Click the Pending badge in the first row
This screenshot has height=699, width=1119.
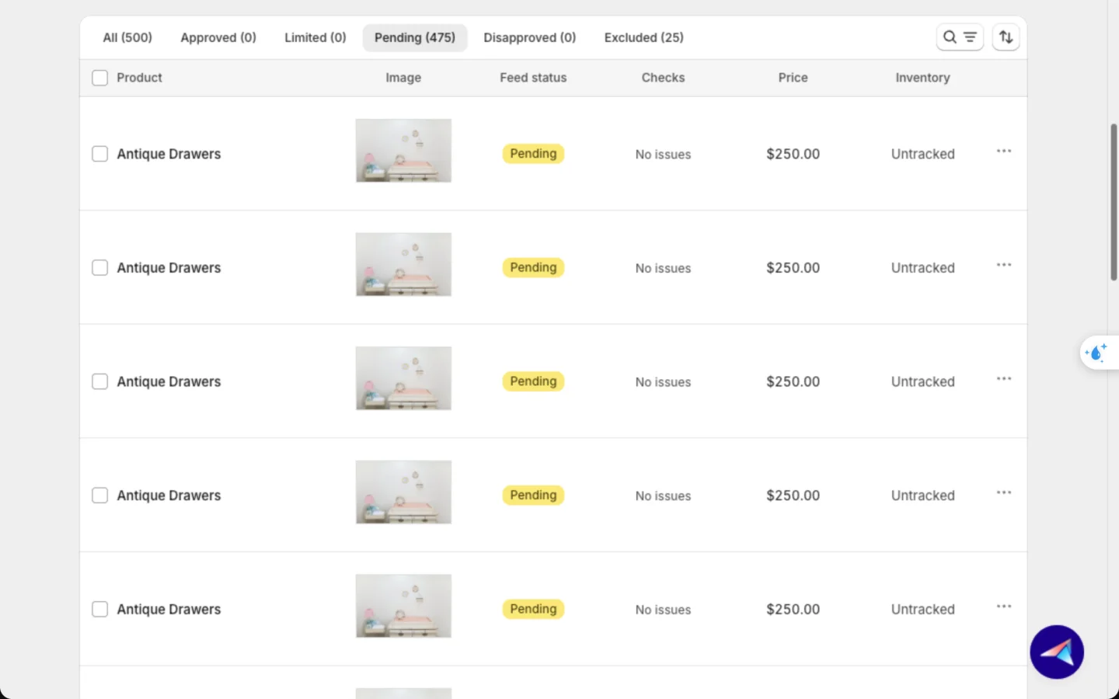click(x=533, y=154)
